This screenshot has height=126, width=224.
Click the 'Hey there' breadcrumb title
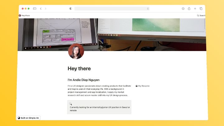(x=26, y=15)
